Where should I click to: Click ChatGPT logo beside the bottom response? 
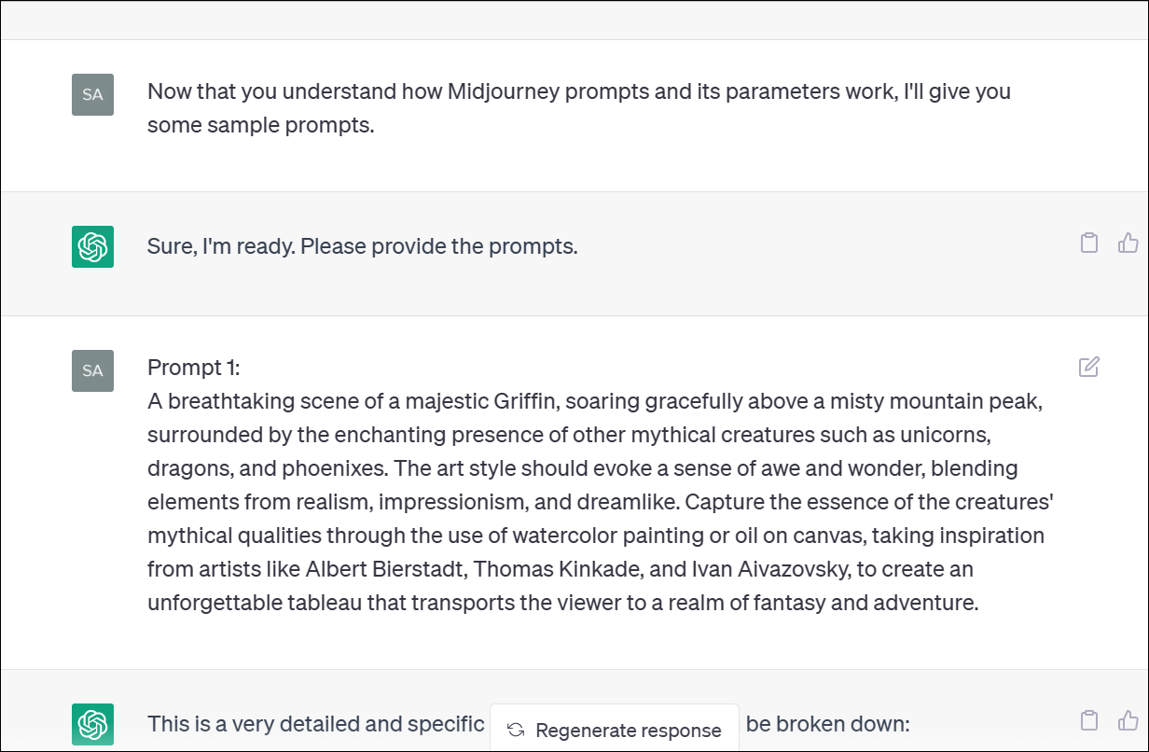pos(92,724)
